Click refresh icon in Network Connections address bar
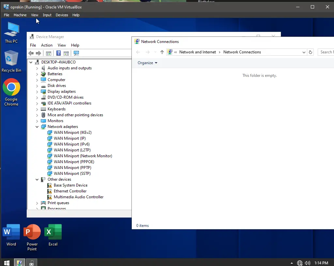The height and width of the screenshot is (266, 334). 311,52
